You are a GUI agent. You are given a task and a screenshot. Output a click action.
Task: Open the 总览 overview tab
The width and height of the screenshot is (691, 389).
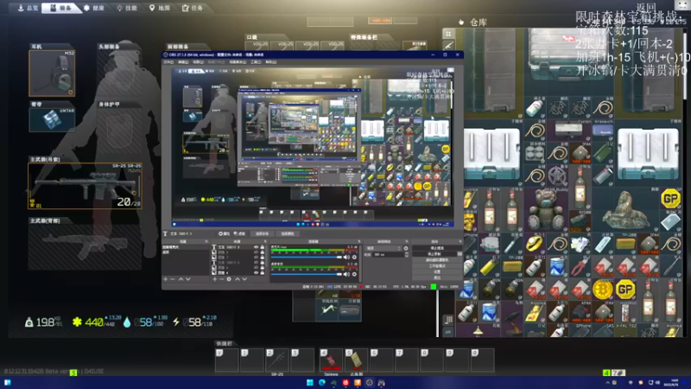point(28,8)
